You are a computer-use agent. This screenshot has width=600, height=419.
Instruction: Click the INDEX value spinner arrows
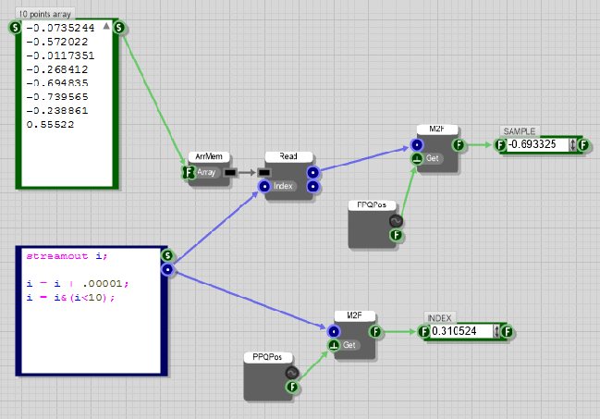coord(499,331)
